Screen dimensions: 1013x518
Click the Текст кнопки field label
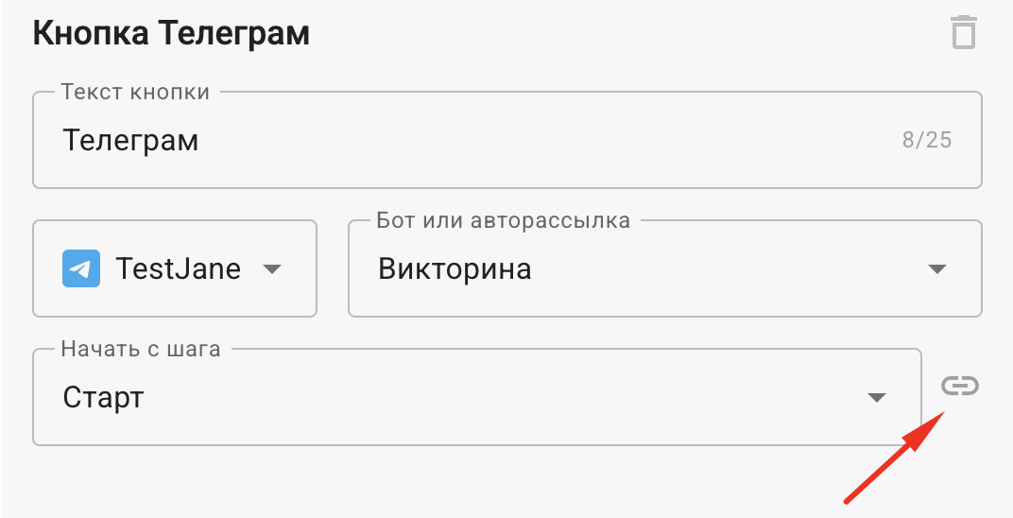(x=135, y=92)
